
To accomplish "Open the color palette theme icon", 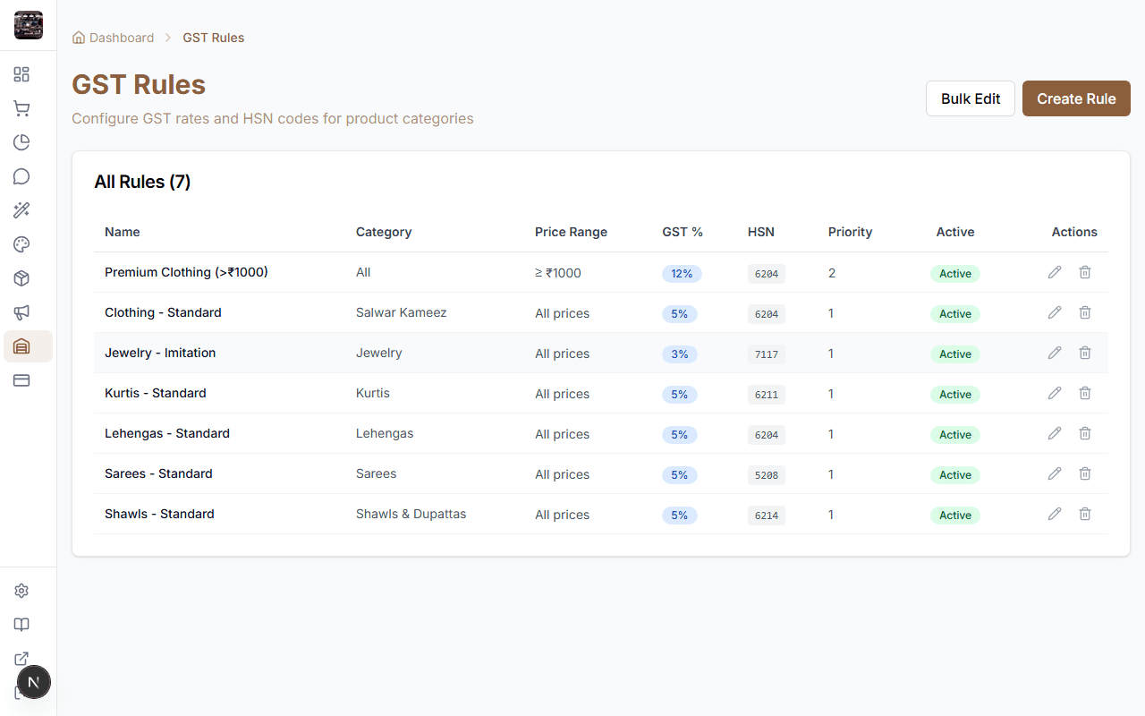I will [21, 244].
